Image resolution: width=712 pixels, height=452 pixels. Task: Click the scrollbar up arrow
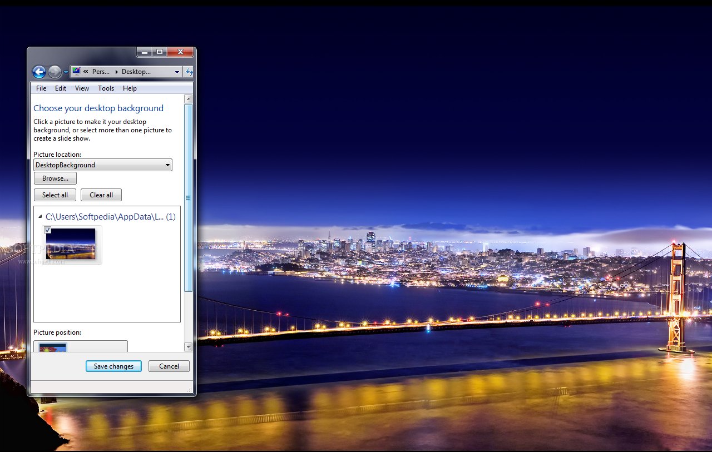(x=188, y=99)
